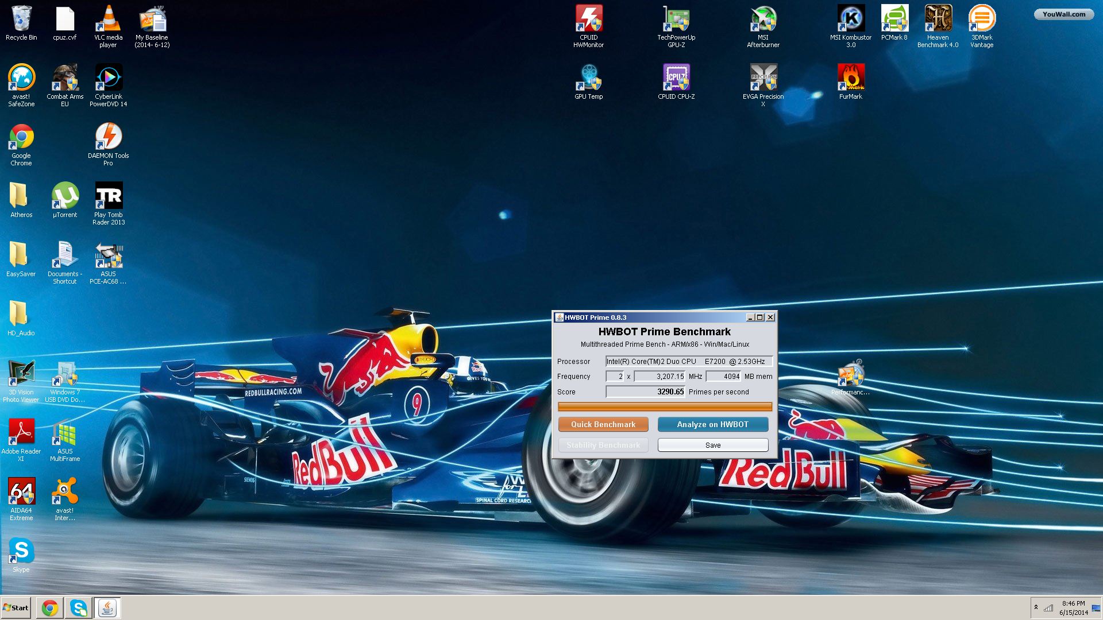Open the EasySaver folder
1103x620 pixels.
(21, 259)
